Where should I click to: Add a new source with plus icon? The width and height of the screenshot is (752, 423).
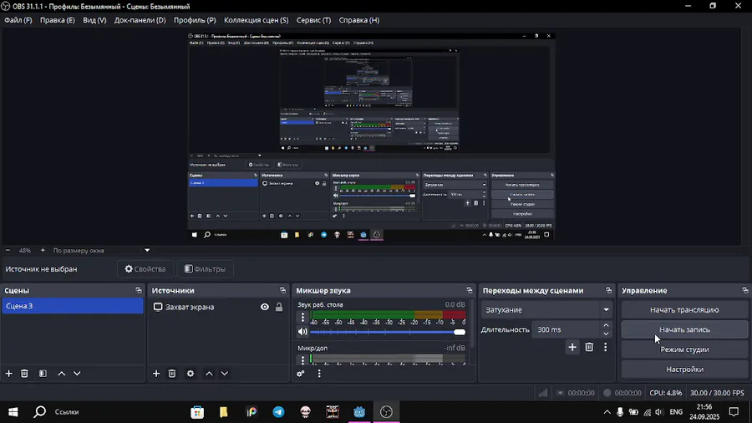[x=156, y=373]
